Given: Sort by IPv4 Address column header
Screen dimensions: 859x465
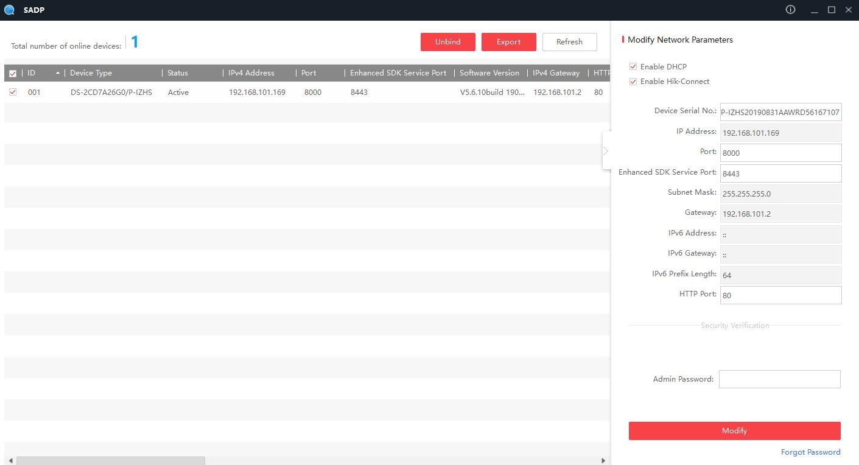Looking at the screenshot, I should pos(251,73).
